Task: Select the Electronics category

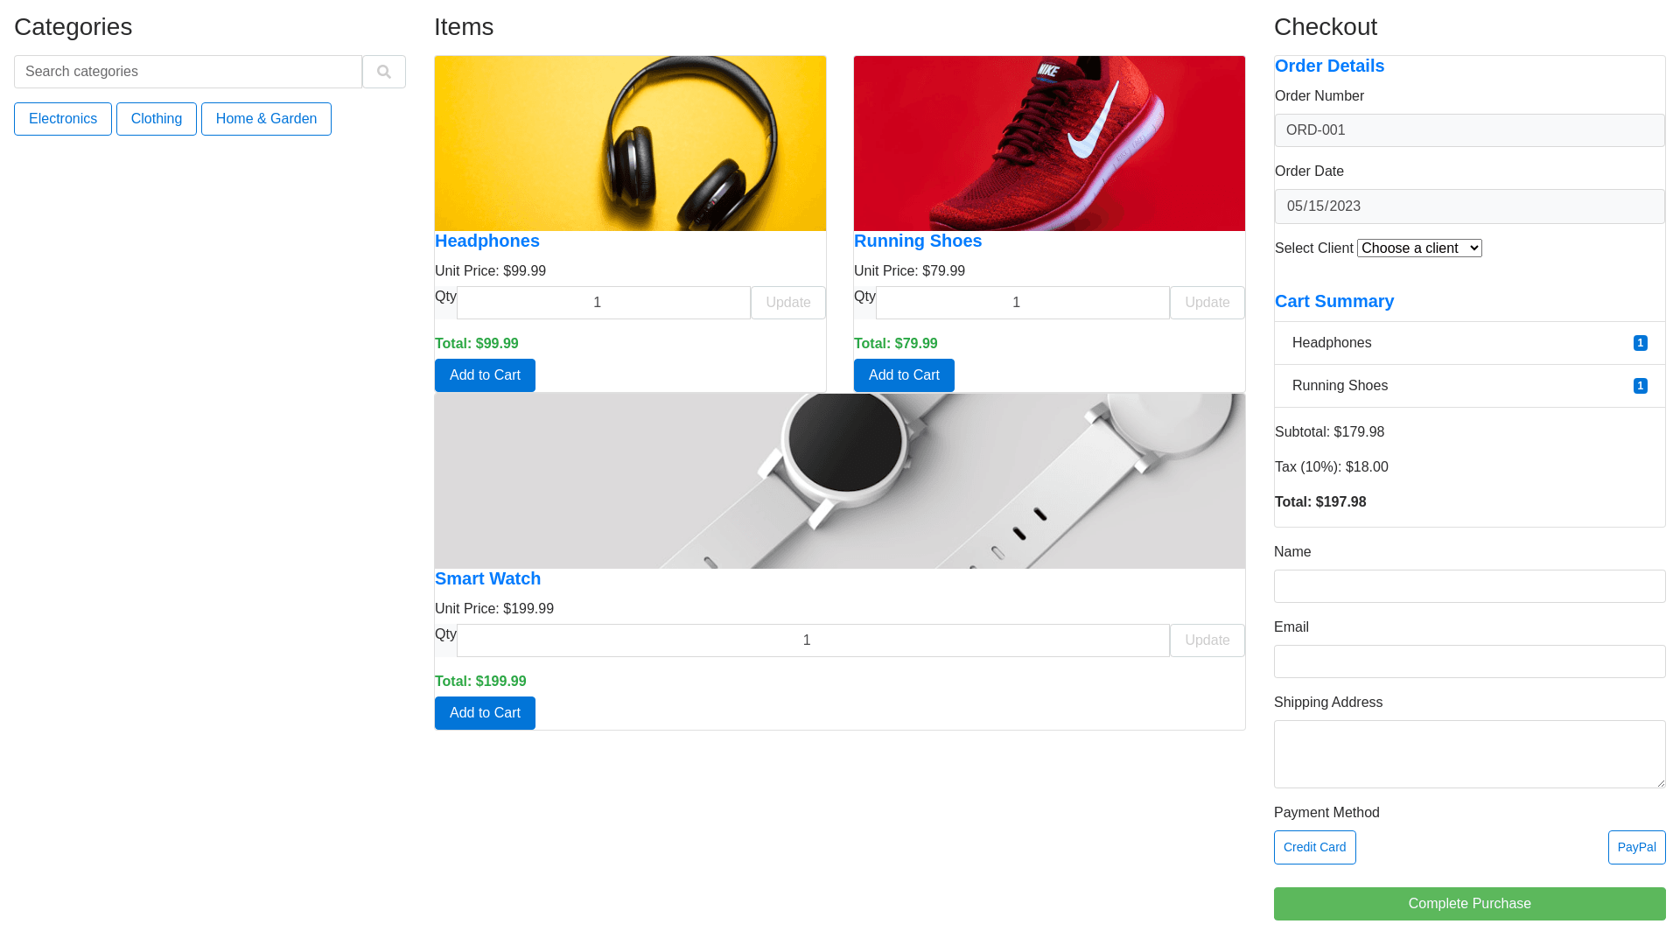Action: point(63,119)
